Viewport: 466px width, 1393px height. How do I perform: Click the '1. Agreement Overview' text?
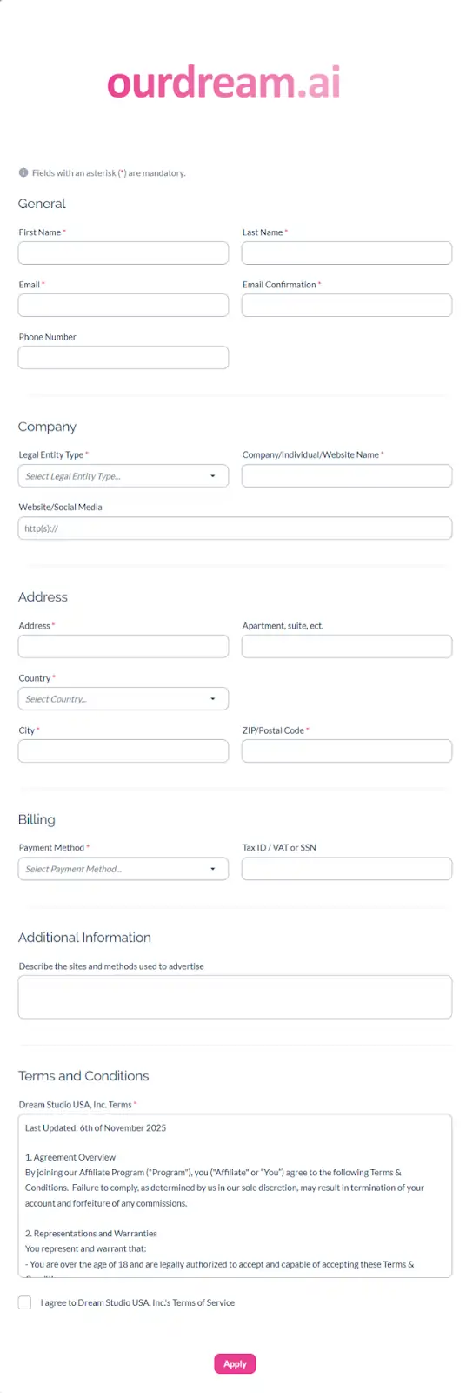click(x=70, y=1157)
